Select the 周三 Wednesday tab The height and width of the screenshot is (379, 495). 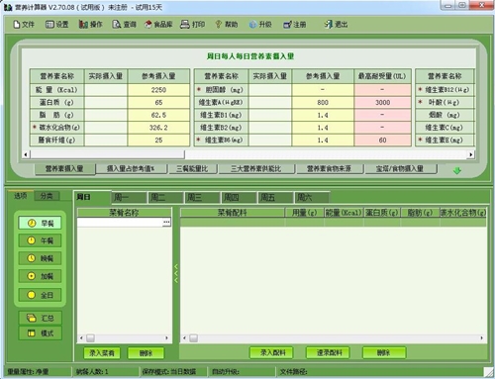202,197
